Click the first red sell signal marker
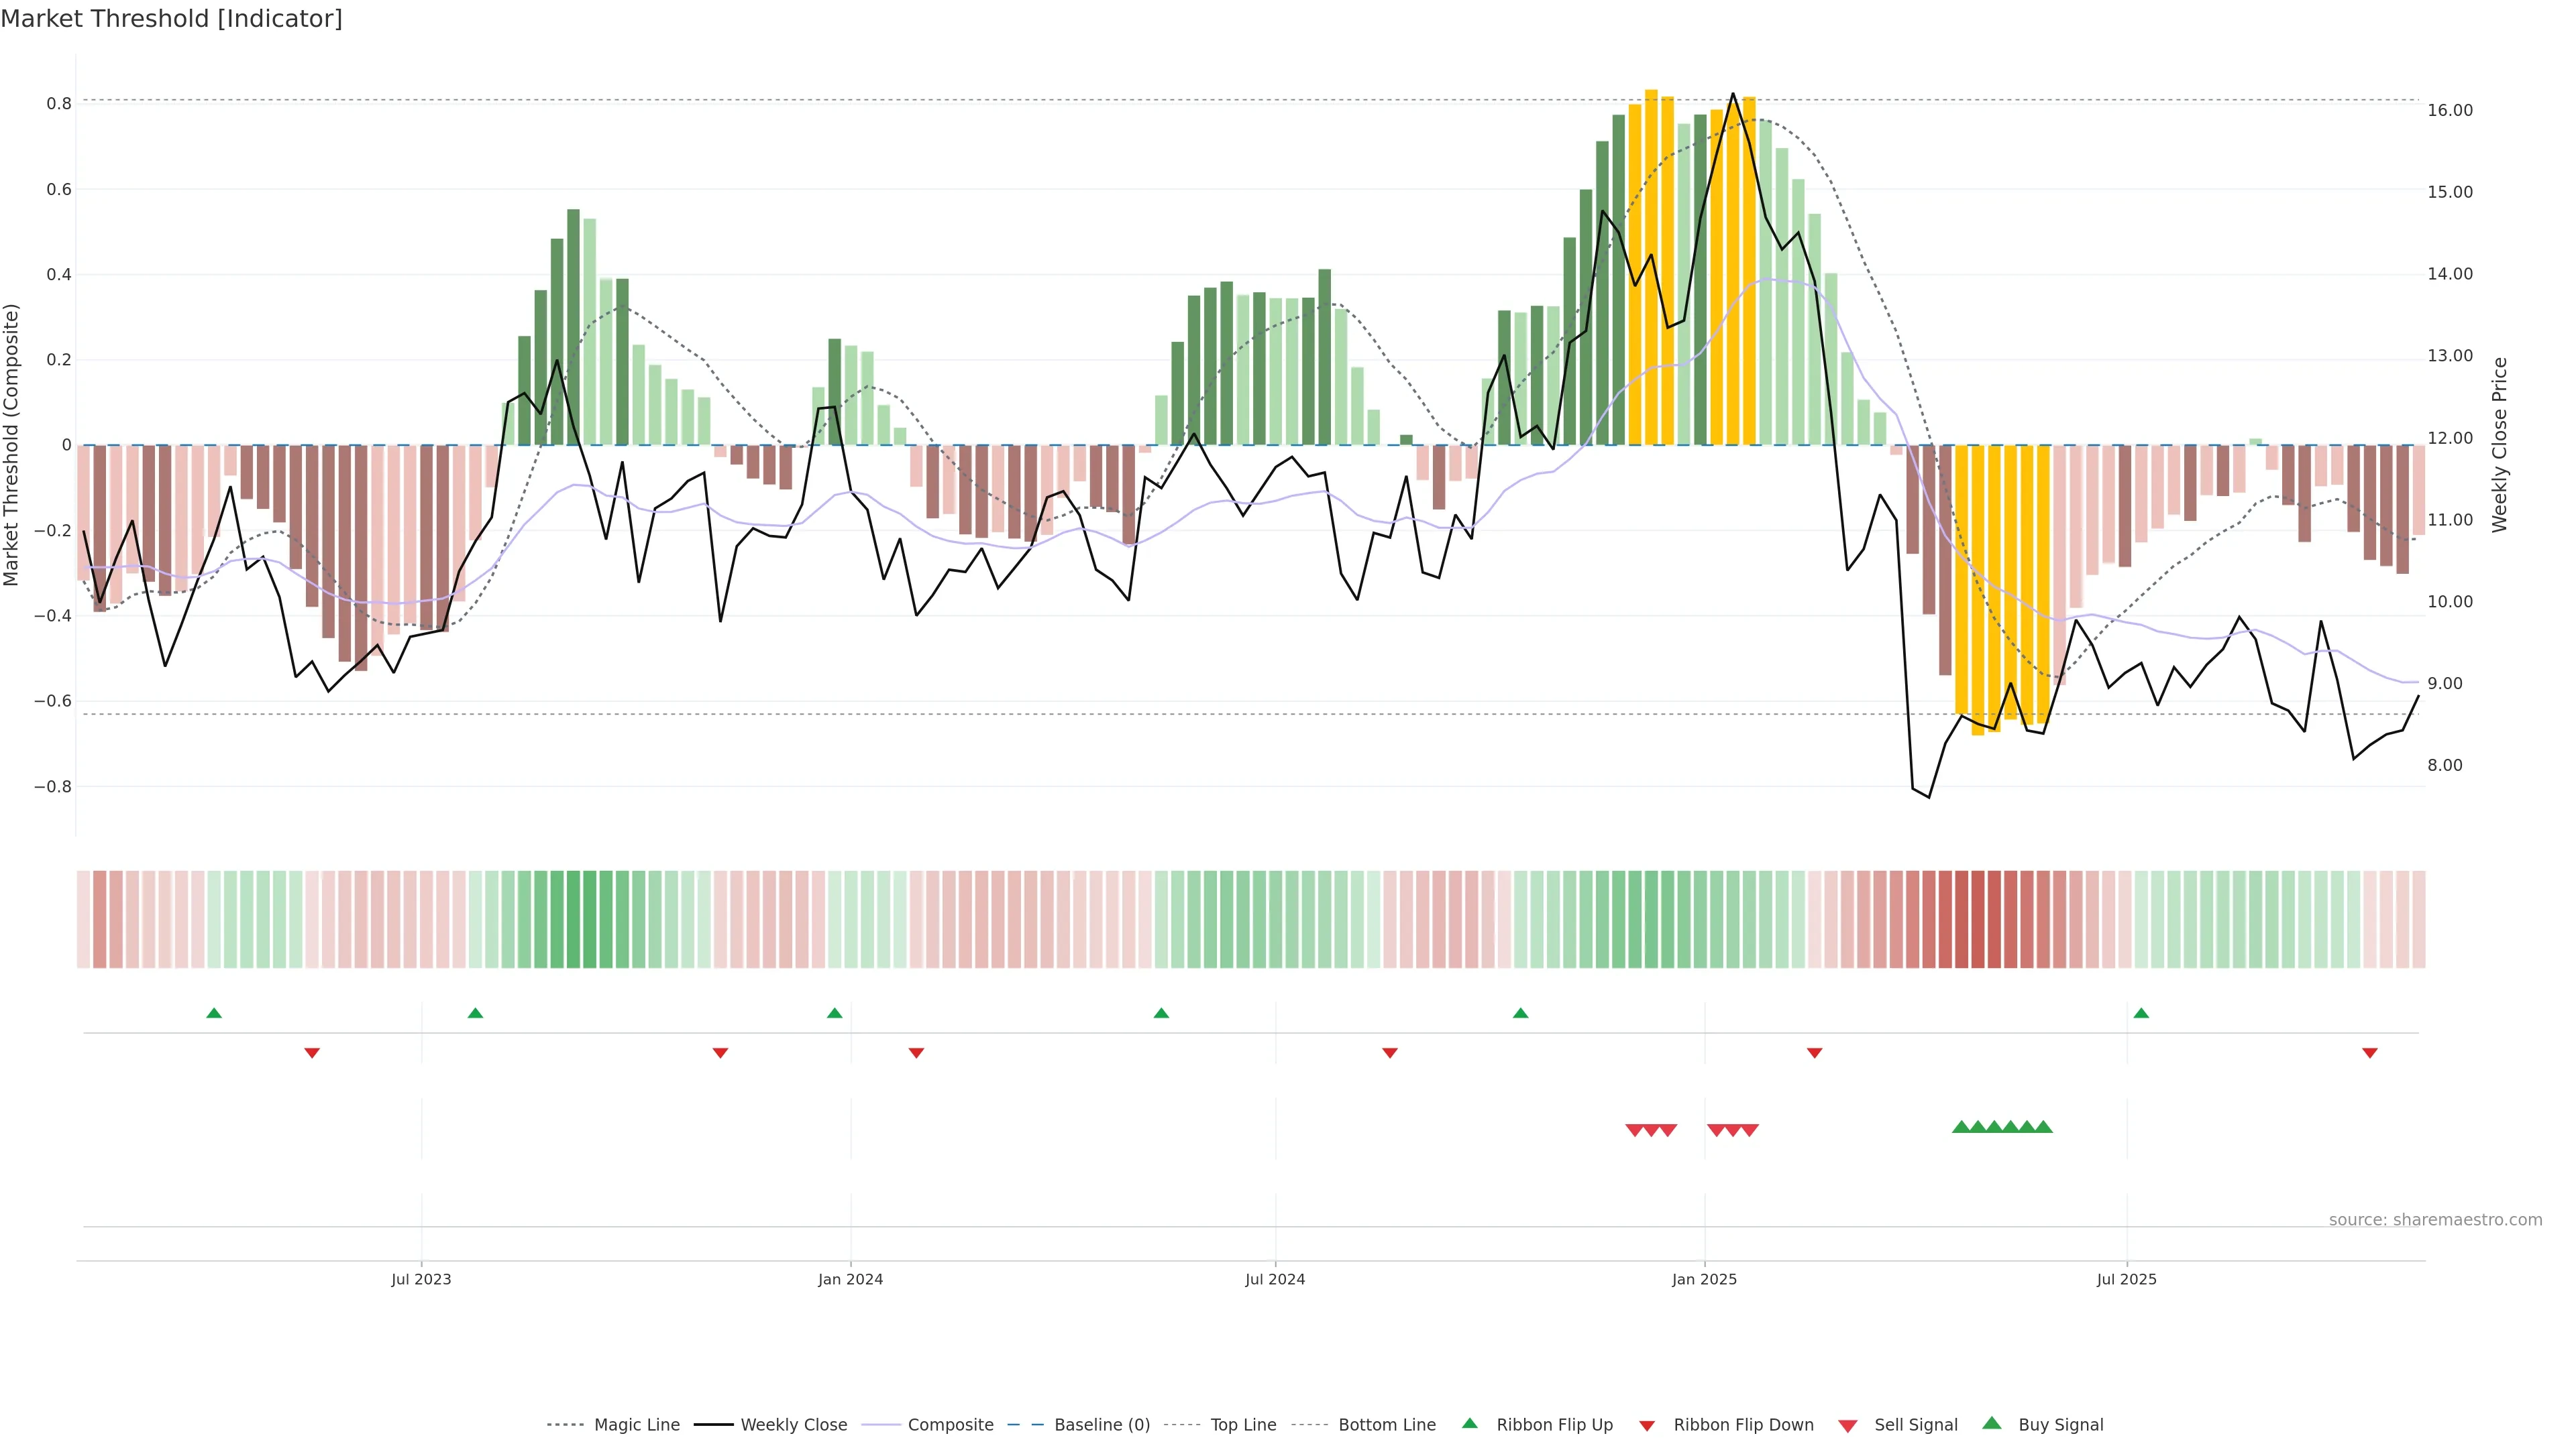Viewport: 2576px width, 1448px height. coord(1634,1130)
